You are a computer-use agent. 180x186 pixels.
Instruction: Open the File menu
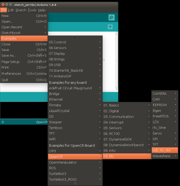pyautogui.click(x=4, y=10)
